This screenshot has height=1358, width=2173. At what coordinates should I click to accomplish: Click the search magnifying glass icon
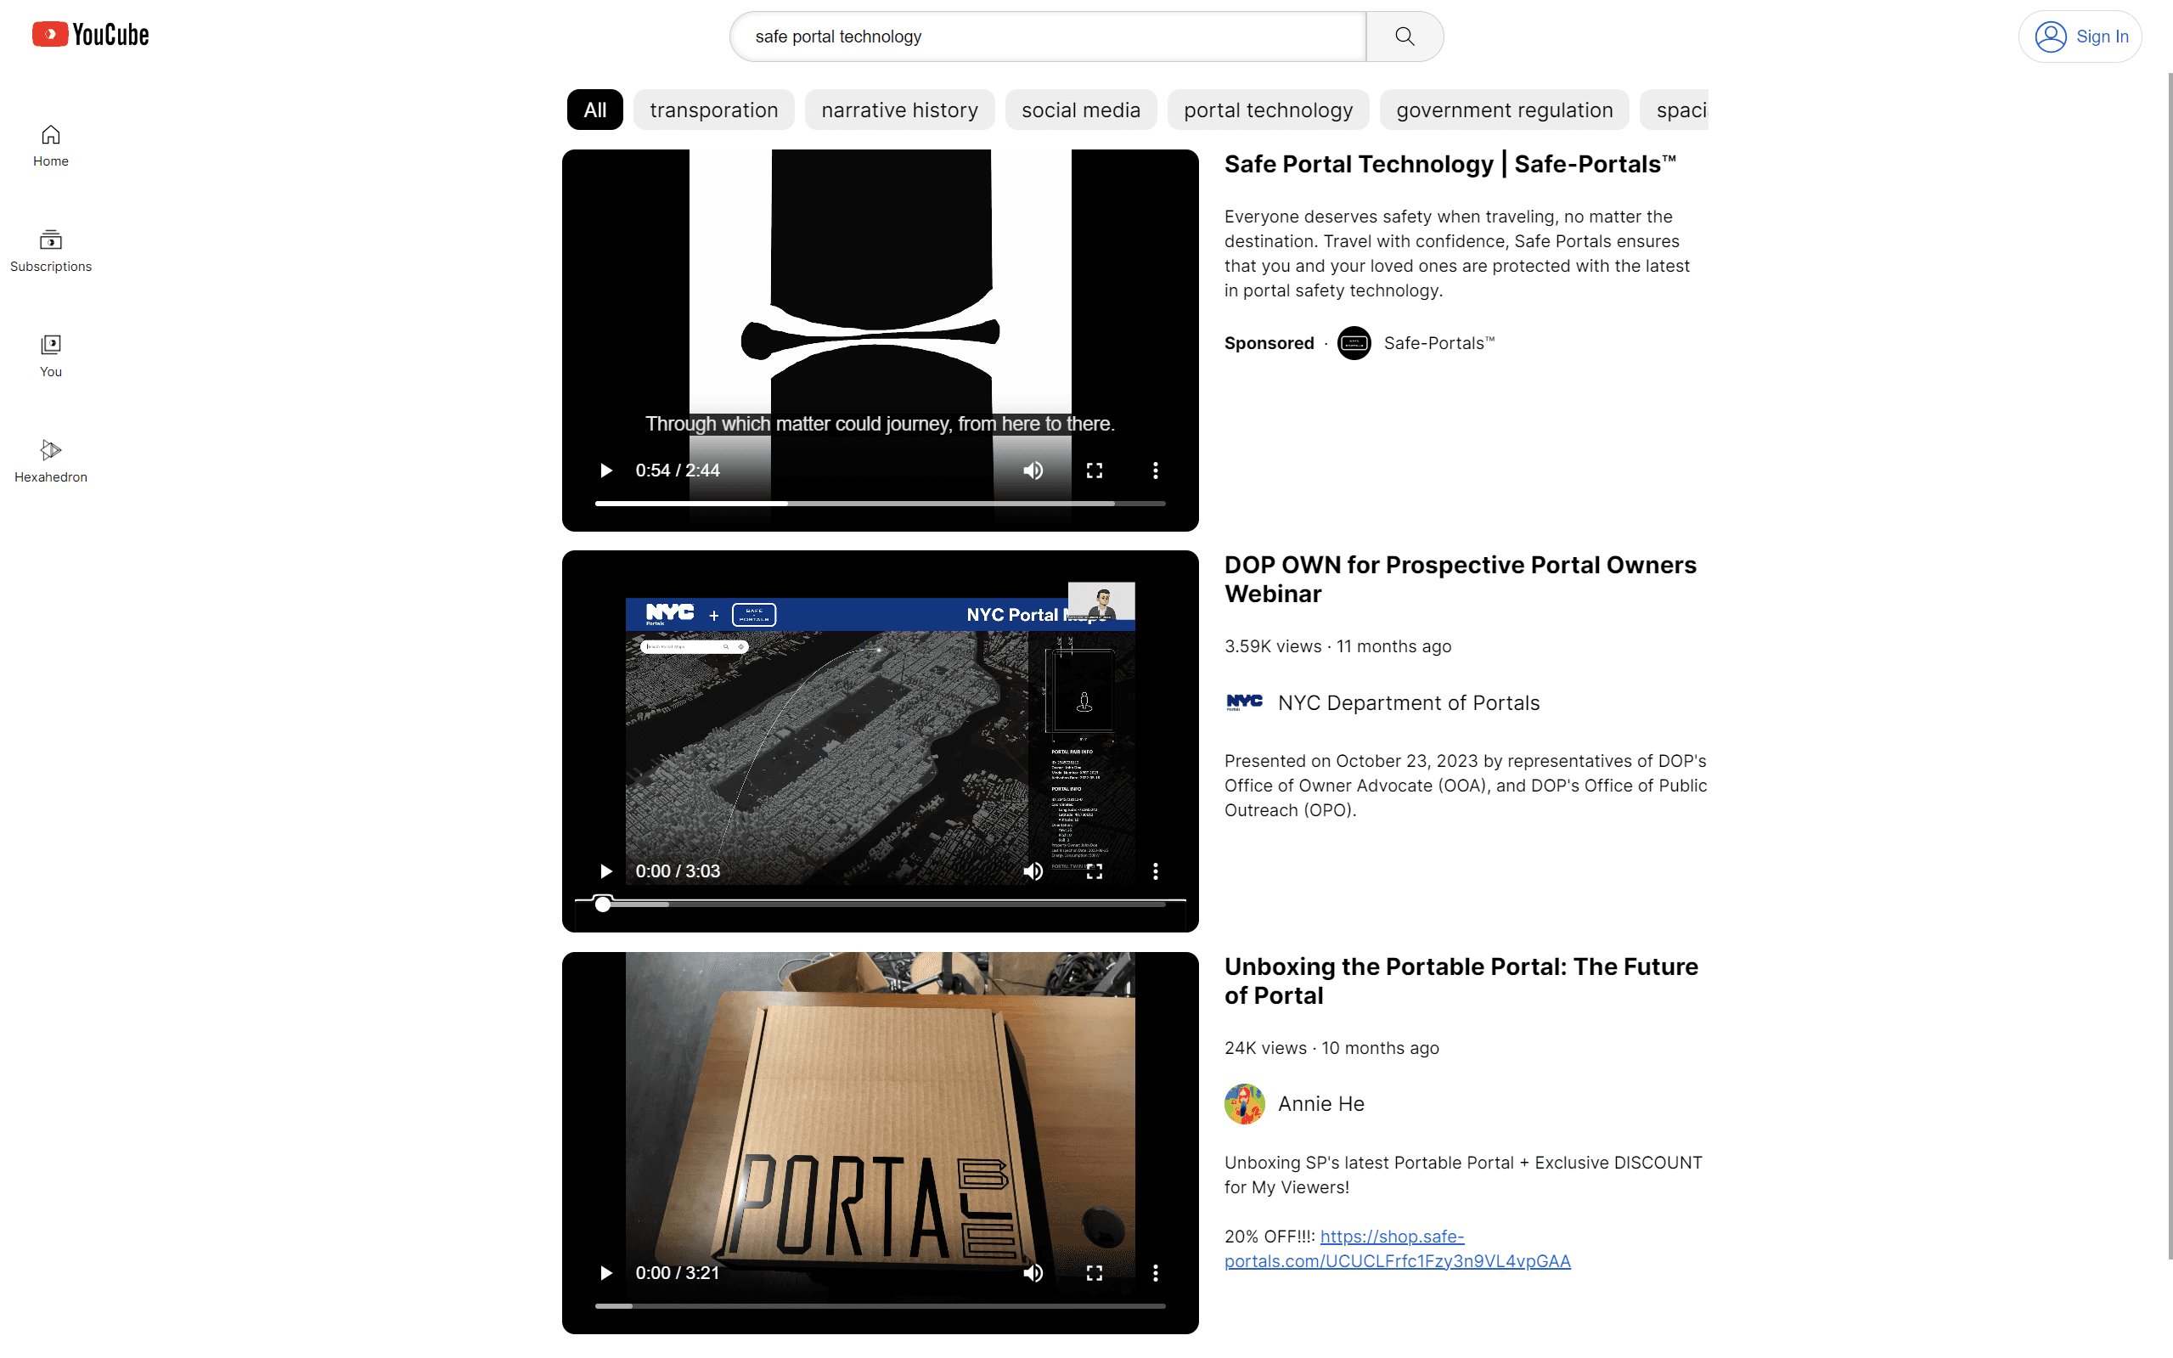pyautogui.click(x=1405, y=36)
